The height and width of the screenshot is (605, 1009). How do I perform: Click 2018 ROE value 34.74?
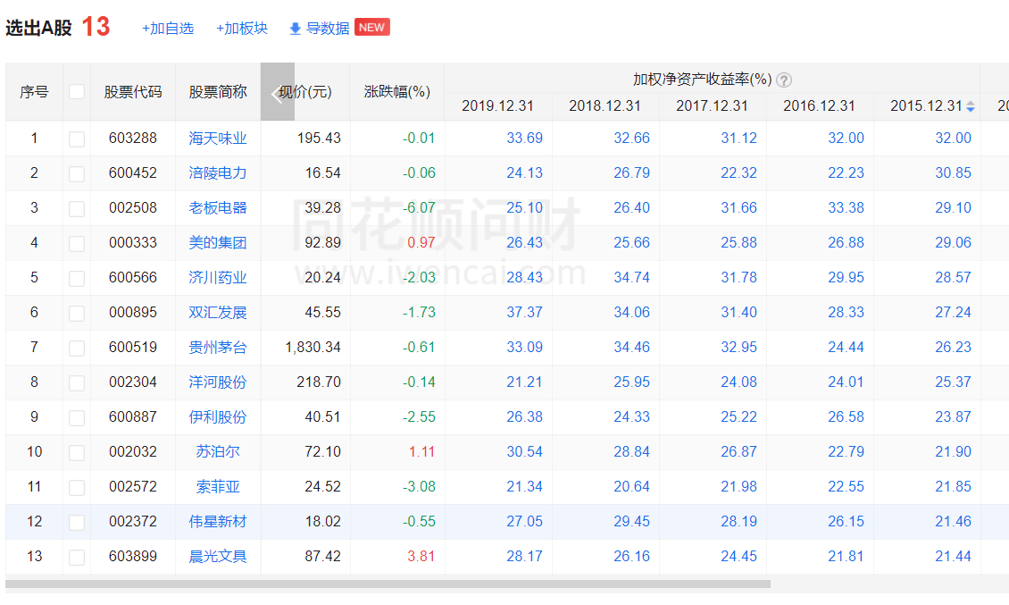click(631, 277)
